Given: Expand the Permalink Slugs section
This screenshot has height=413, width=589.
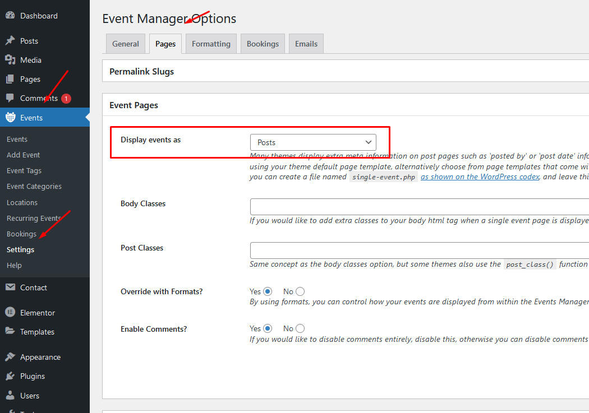Looking at the screenshot, I should 142,71.
